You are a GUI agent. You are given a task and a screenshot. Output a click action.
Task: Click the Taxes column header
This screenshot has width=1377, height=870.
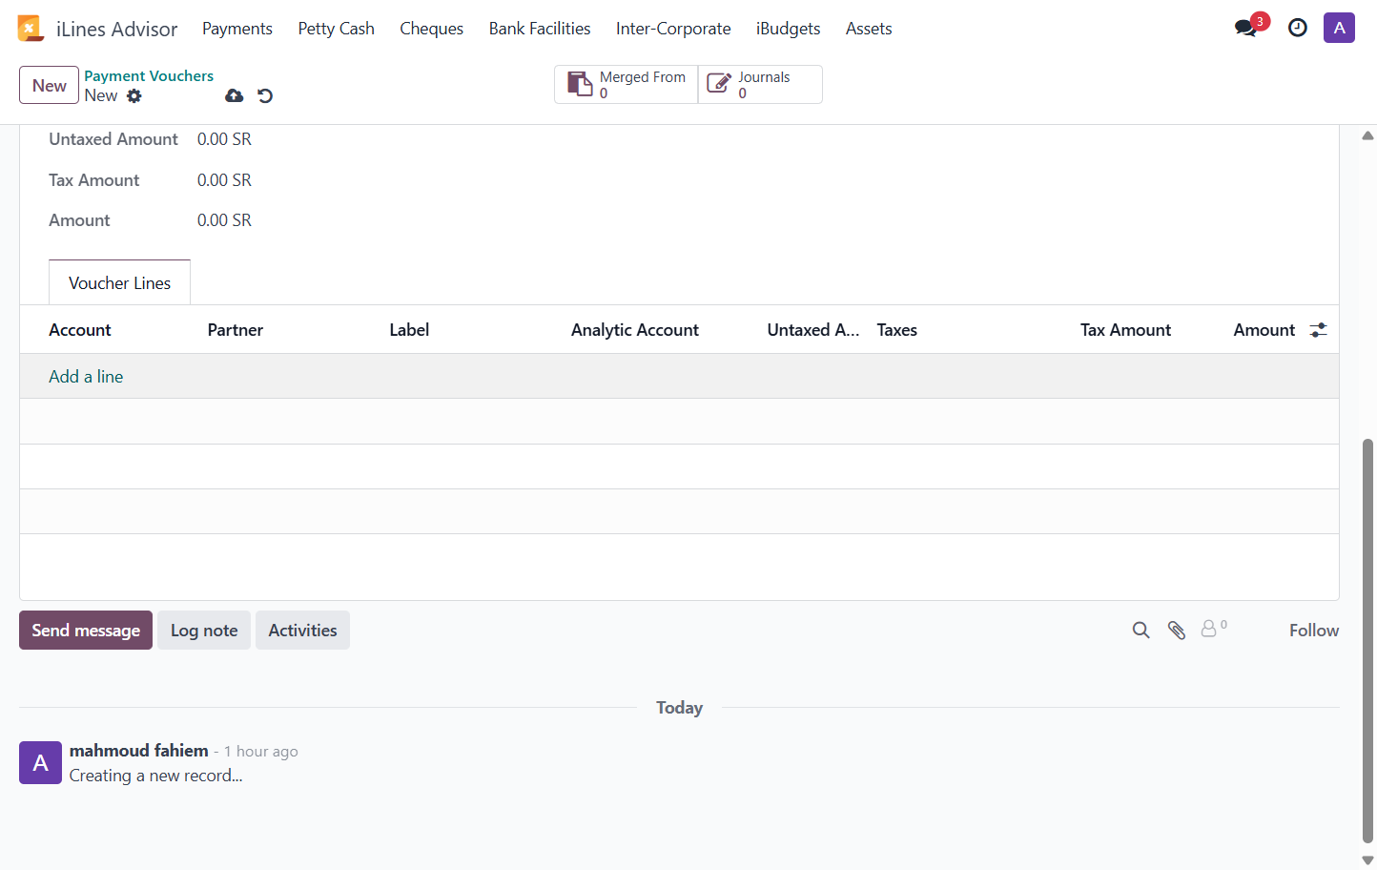pyautogui.click(x=897, y=330)
